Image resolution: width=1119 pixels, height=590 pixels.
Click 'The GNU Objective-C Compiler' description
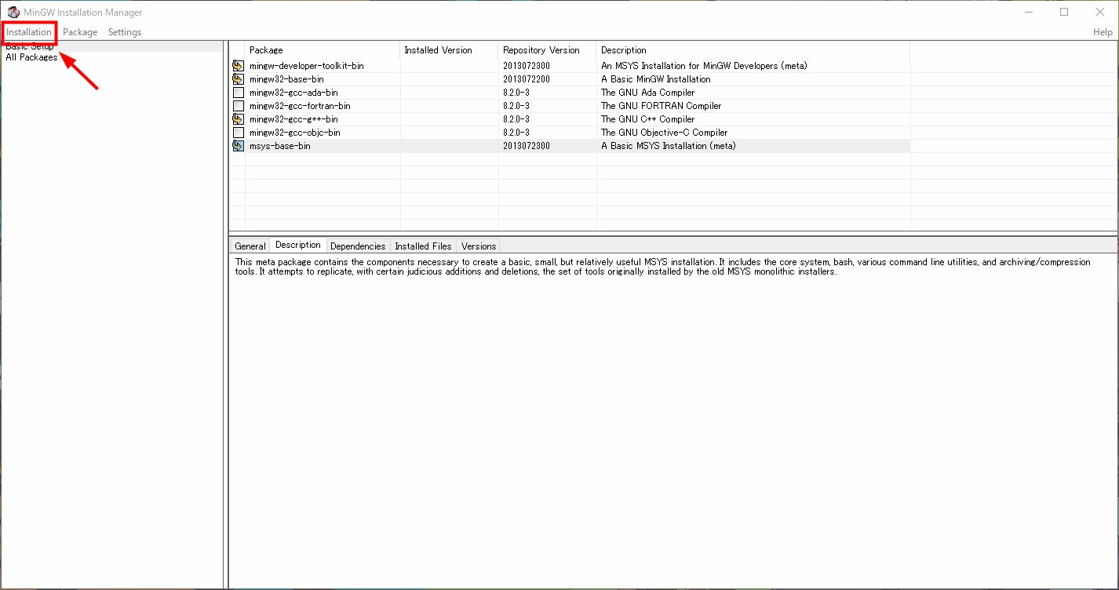pos(664,133)
